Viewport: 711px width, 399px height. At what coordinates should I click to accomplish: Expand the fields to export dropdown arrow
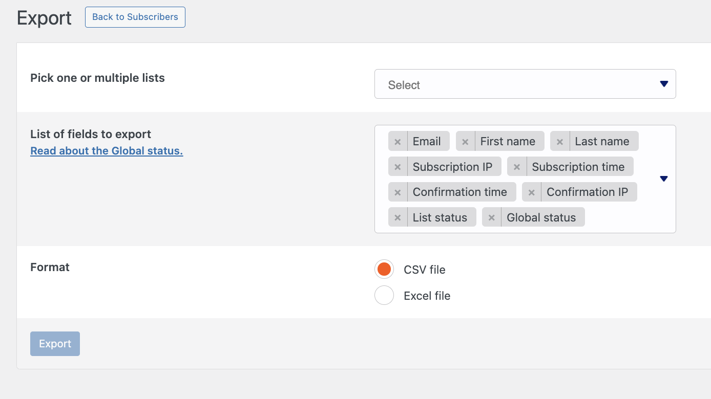click(664, 179)
